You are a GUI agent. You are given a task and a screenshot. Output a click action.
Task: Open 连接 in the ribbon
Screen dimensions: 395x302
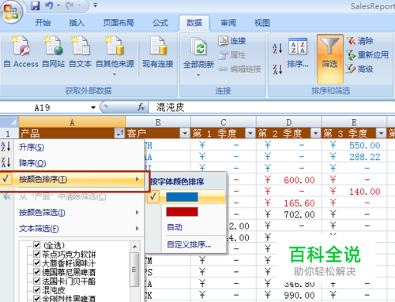pyautogui.click(x=232, y=41)
